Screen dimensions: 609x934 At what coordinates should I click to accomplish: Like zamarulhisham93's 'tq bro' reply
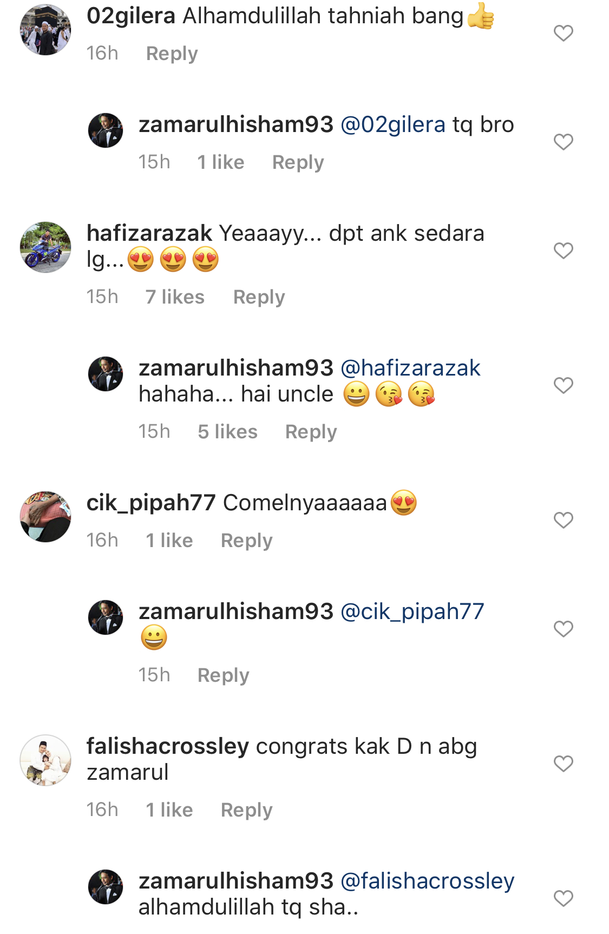[x=563, y=142]
